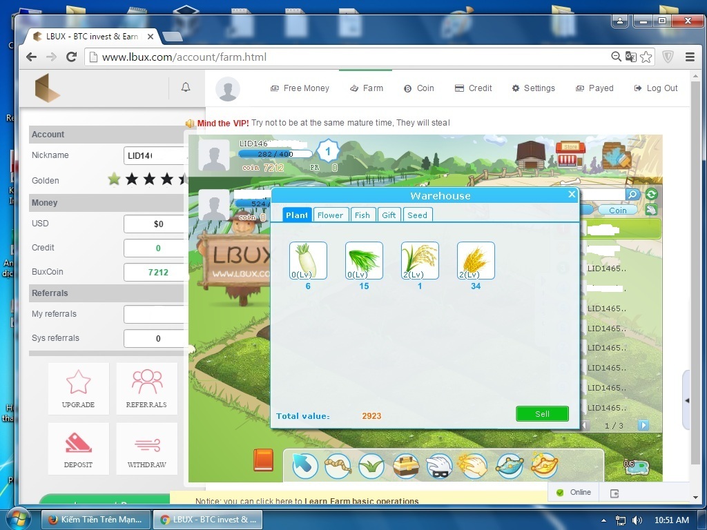
Task: Select the arrow pointer tool in farm toolbar
Action: click(x=304, y=466)
